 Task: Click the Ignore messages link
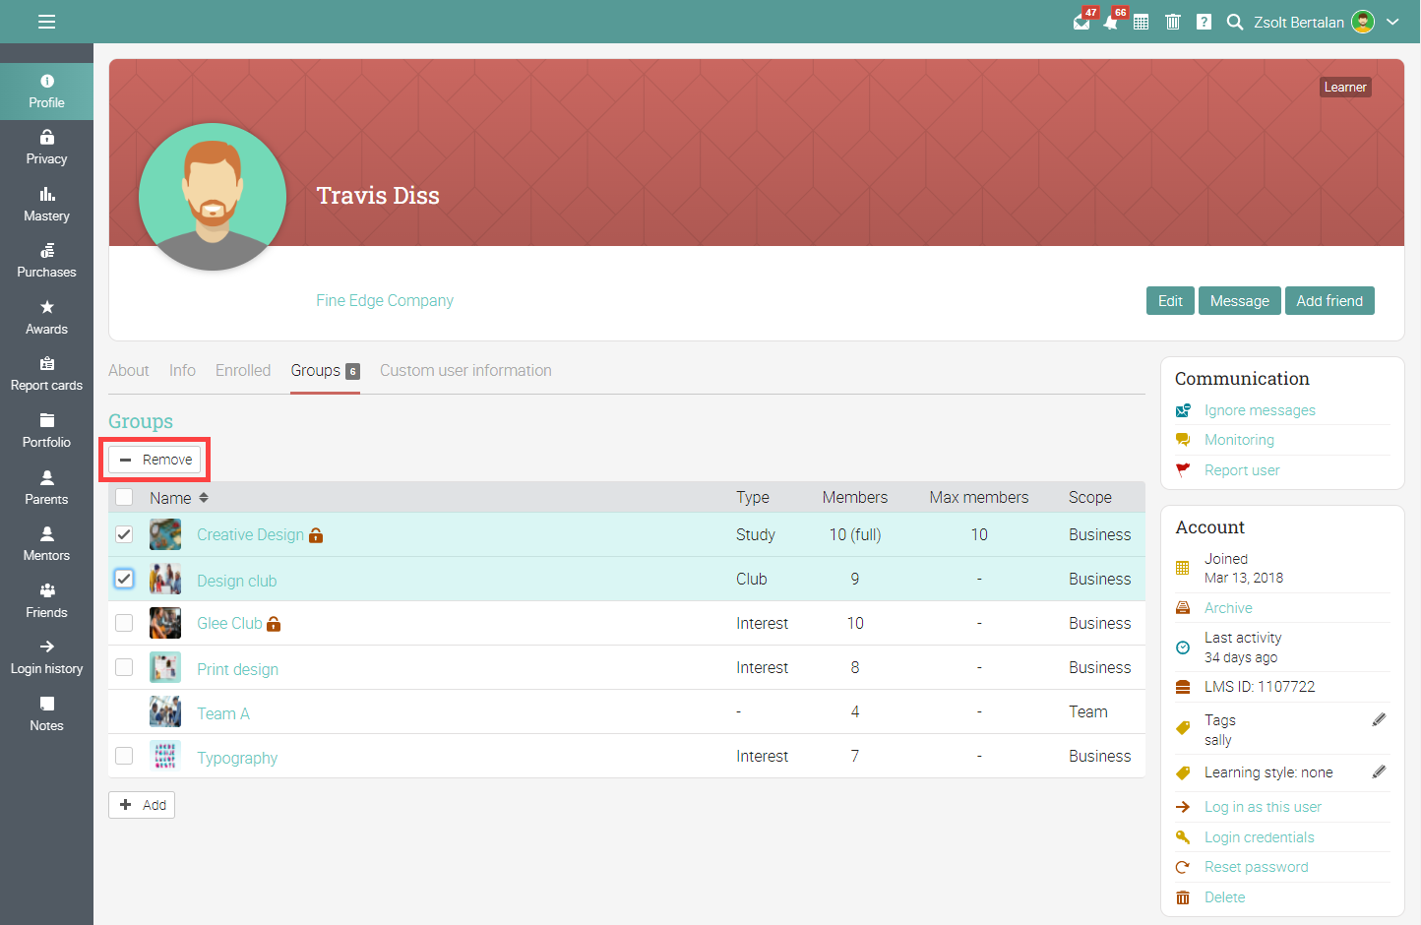[1260, 410]
